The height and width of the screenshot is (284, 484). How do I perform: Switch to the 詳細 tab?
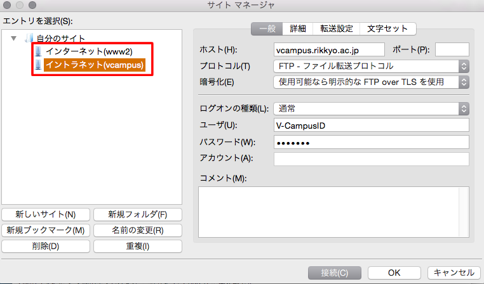click(x=297, y=29)
